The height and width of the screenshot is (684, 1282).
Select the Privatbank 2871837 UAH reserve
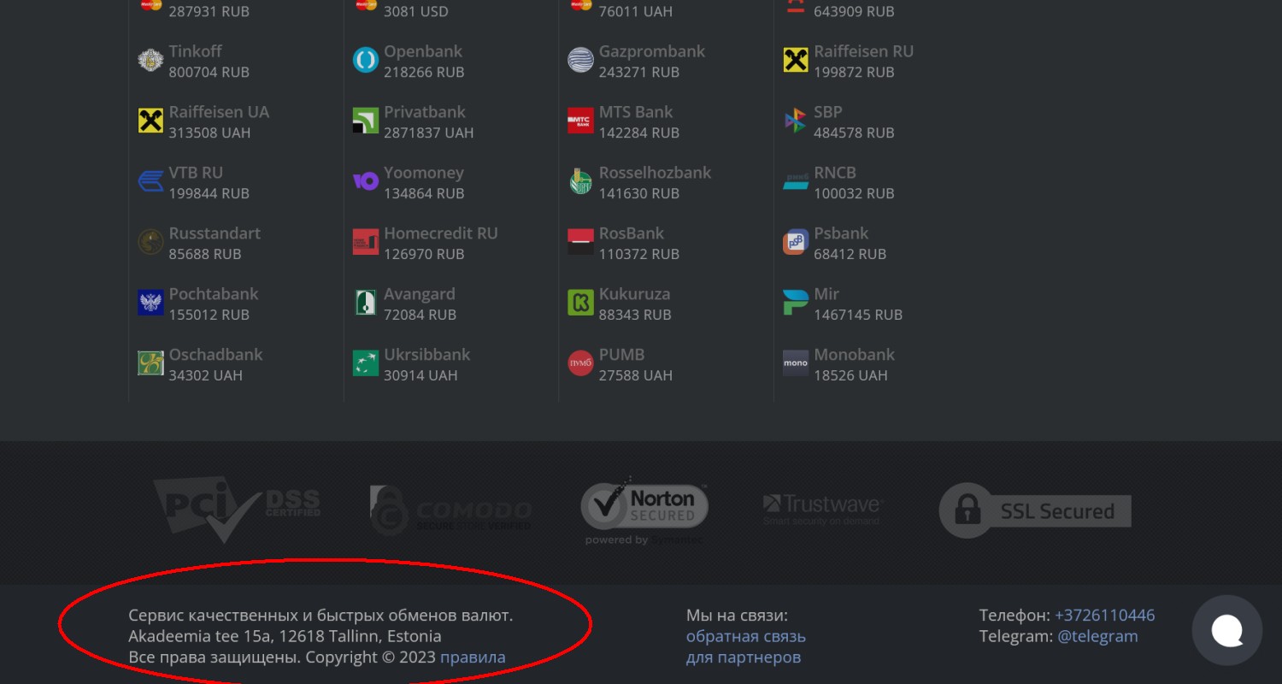pyautogui.click(x=429, y=133)
